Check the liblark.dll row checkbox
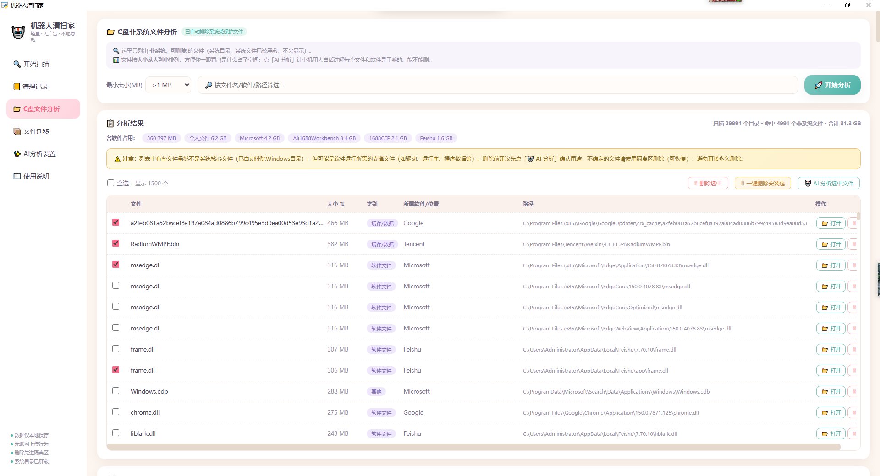Viewport: 880px width, 476px height. (x=115, y=433)
